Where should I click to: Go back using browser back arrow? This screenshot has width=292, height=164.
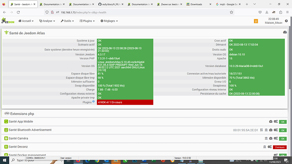pyautogui.click(x=5, y=12)
